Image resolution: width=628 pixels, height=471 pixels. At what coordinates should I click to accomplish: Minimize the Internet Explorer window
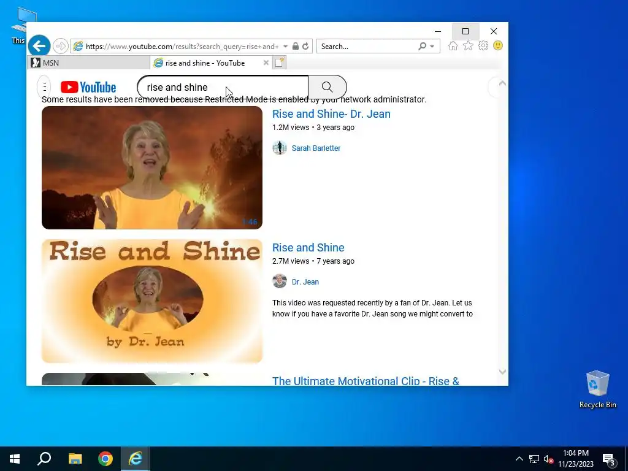pos(438,31)
